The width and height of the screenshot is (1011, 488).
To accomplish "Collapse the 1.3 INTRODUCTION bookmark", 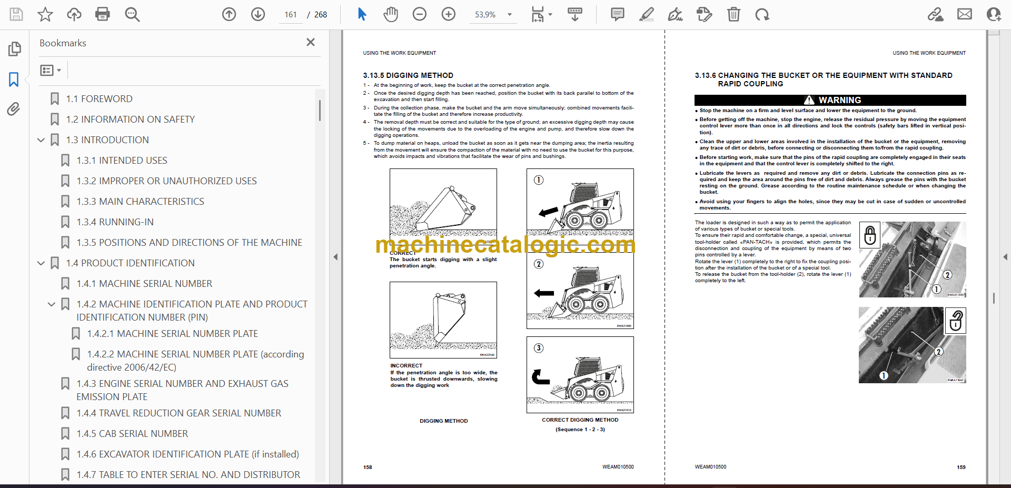I will 41,140.
